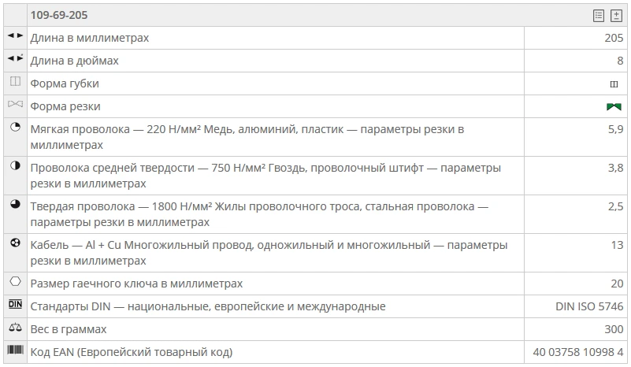Click the bowtie cut shape icon on left
The image size is (631, 367).
tap(15, 105)
